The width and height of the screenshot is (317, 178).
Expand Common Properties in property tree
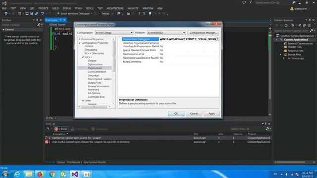click(x=80, y=39)
